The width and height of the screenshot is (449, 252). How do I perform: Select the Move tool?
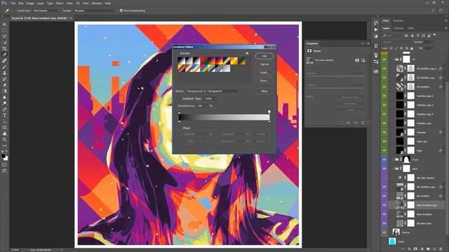4,24
